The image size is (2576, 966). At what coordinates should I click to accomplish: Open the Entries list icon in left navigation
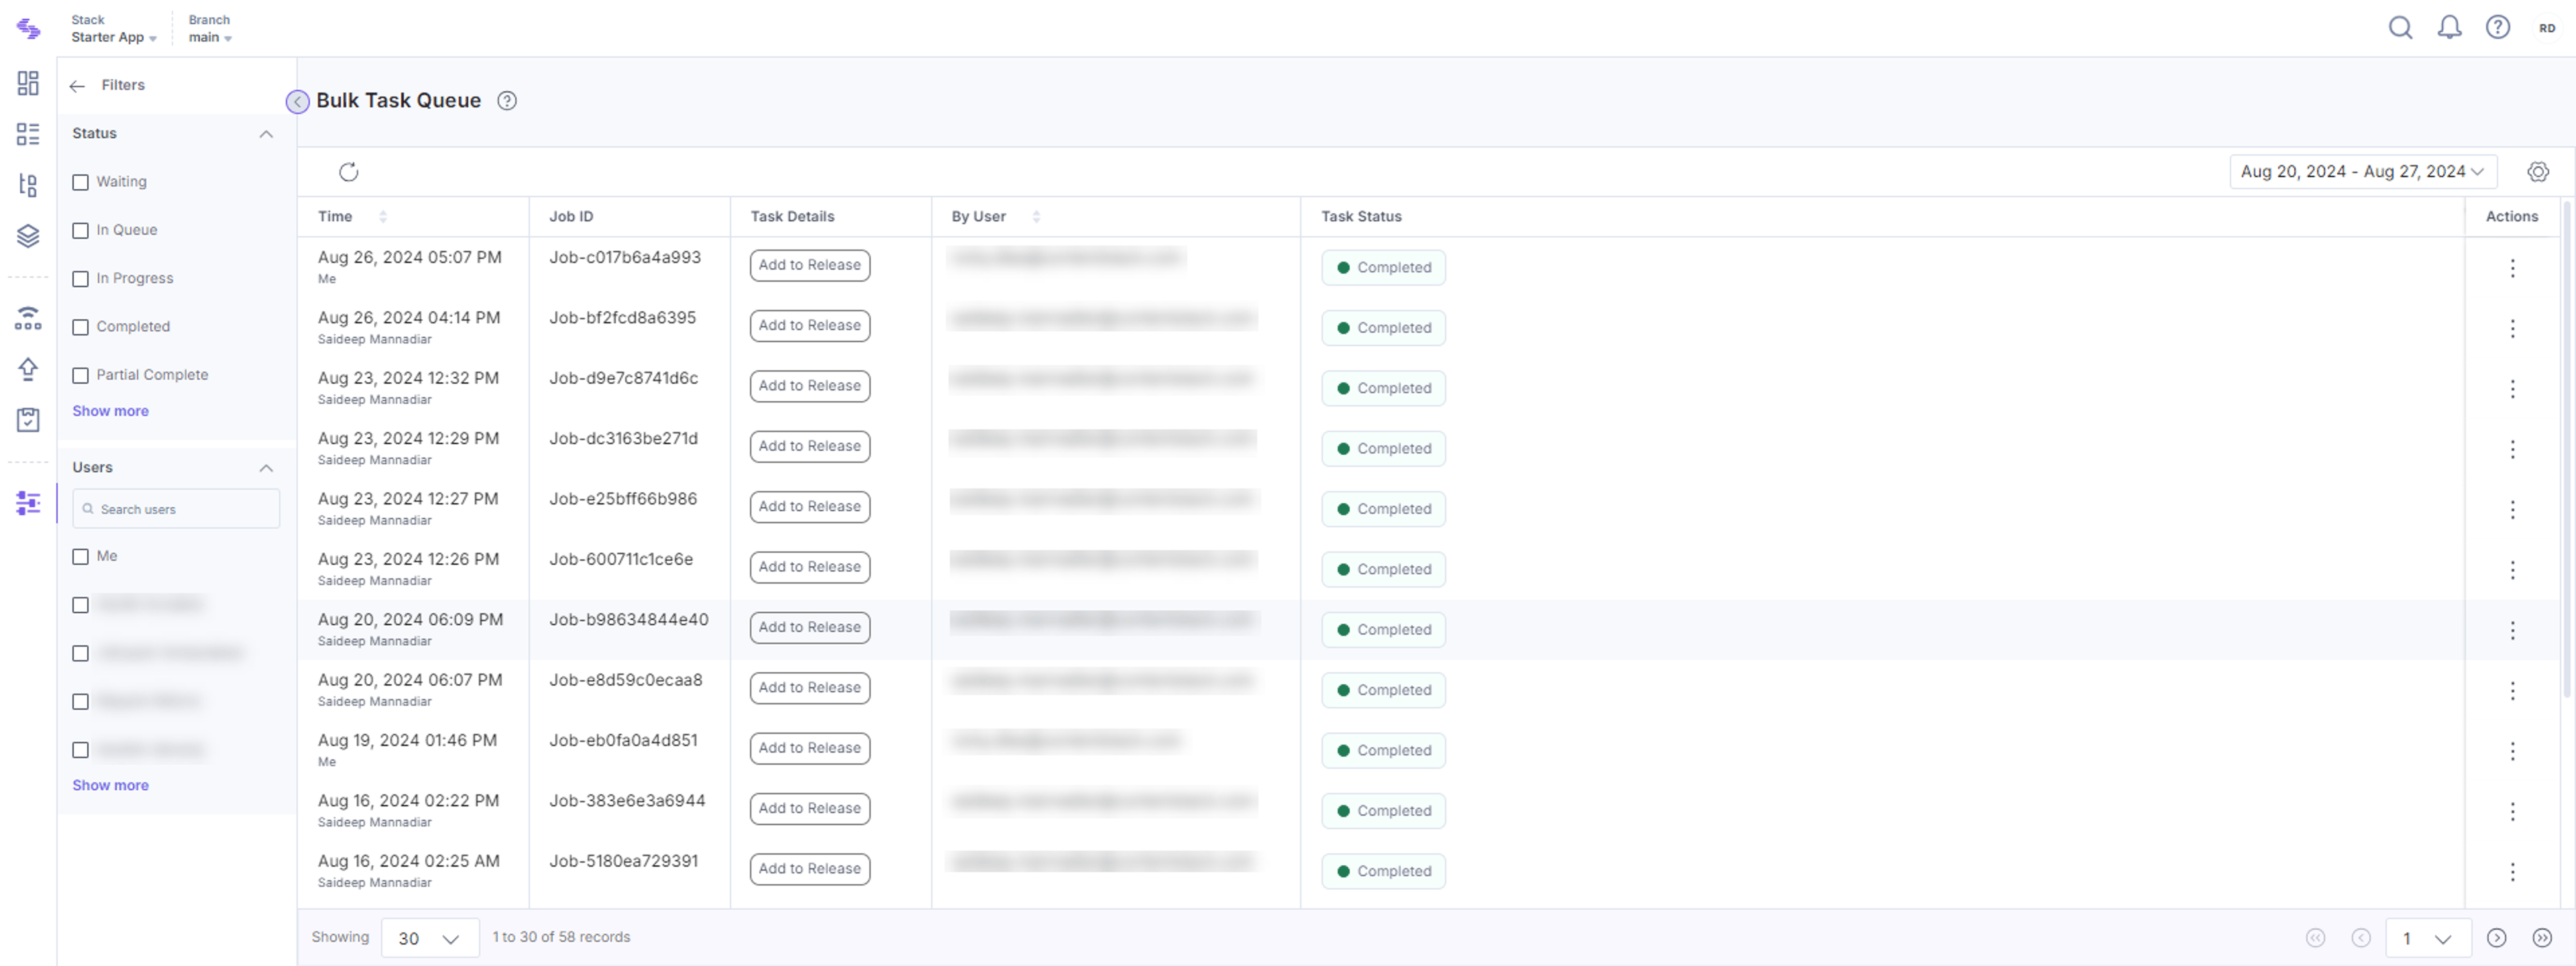(x=28, y=134)
